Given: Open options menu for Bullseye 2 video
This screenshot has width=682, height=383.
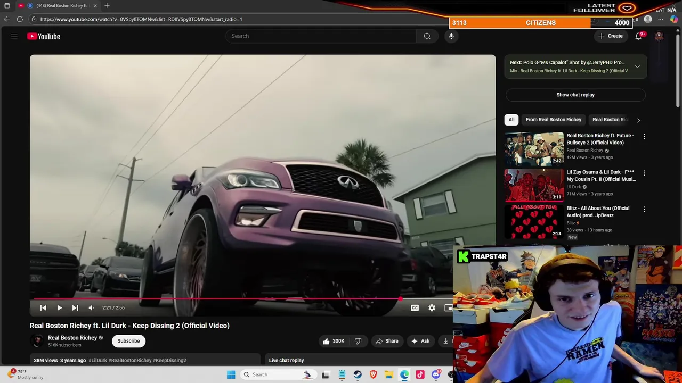Looking at the screenshot, I should pyautogui.click(x=644, y=137).
